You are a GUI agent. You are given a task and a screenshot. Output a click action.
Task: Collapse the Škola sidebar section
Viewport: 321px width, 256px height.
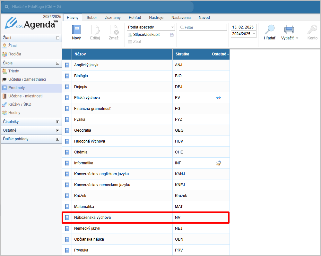tap(57, 63)
